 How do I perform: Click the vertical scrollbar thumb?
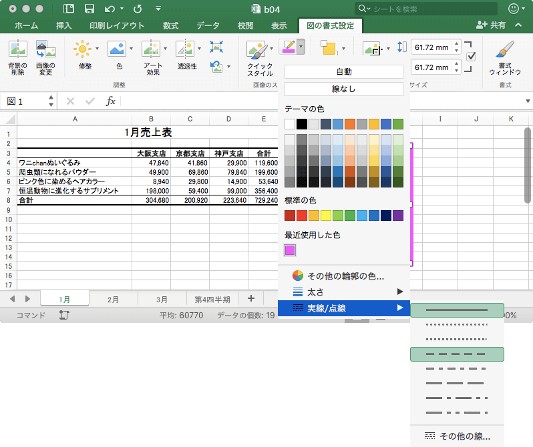pyautogui.click(x=527, y=165)
